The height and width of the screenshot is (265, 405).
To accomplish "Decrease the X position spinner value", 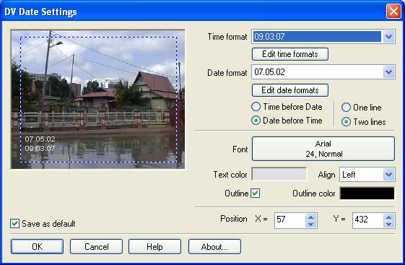I will click(310, 224).
